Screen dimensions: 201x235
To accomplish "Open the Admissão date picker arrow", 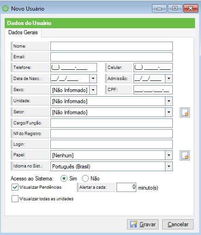I will click(x=169, y=79).
